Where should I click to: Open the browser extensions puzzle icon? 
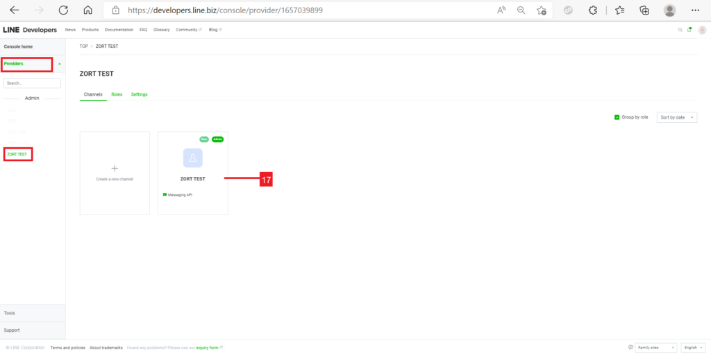pos(592,10)
